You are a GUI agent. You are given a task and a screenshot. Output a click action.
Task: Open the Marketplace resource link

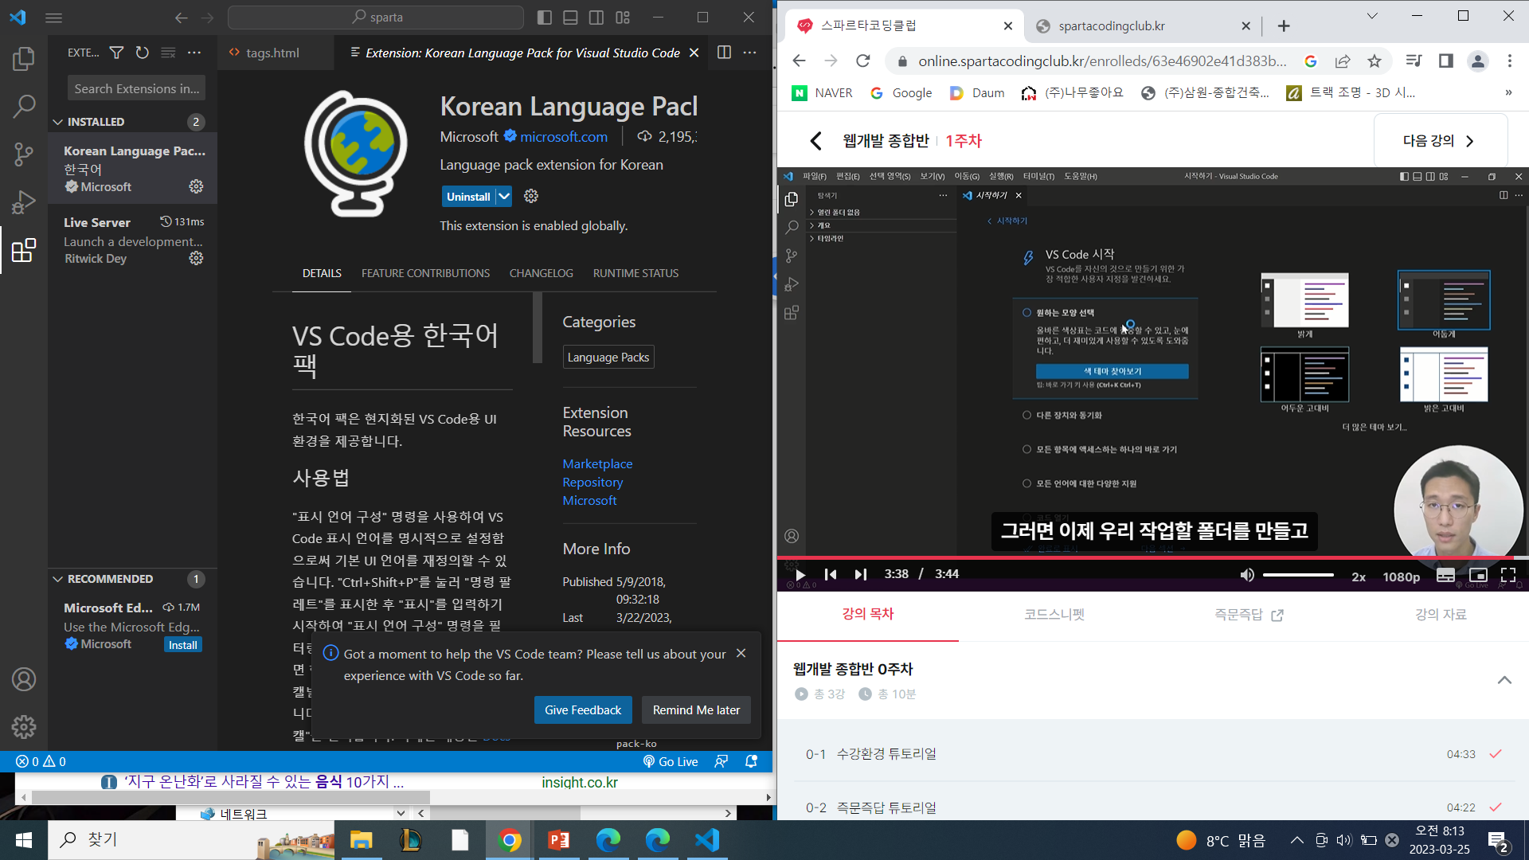[597, 463]
